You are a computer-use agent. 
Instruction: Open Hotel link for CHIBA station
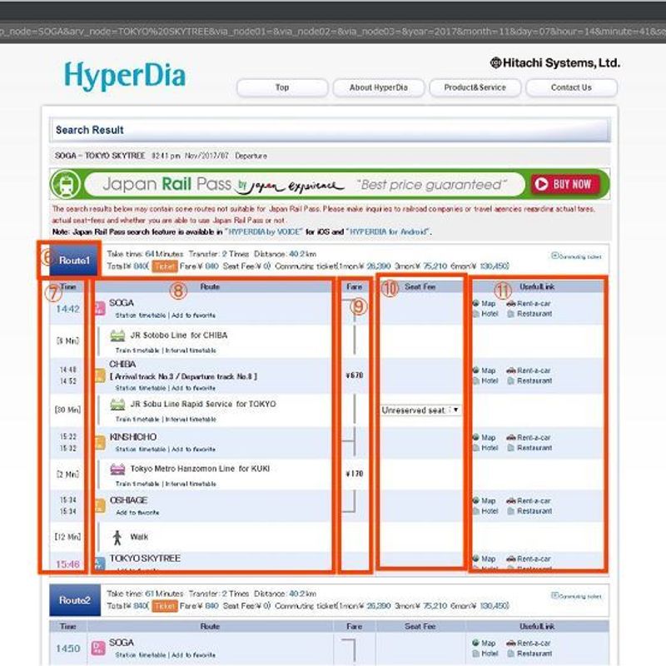485,381
